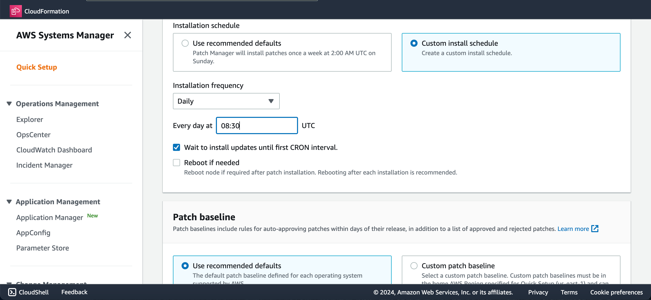Open Incident Manager in the sidebar
The width and height of the screenshot is (651, 300).
coord(44,165)
